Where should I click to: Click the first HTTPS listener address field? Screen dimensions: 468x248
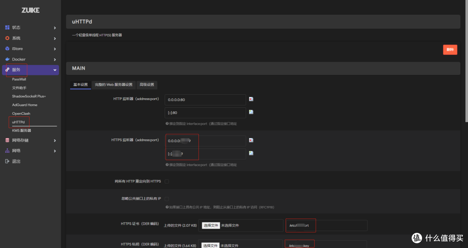click(x=205, y=141)
